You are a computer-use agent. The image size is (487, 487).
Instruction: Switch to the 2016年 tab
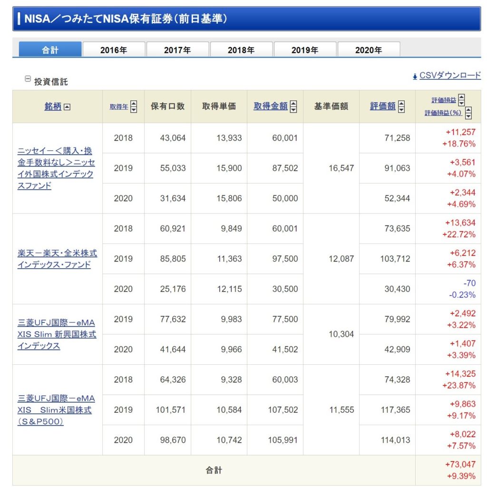point(114,50)
